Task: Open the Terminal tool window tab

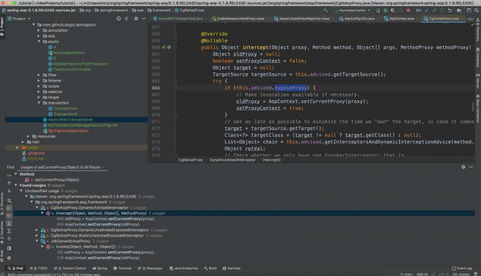Action: click(x=124, y=268)
